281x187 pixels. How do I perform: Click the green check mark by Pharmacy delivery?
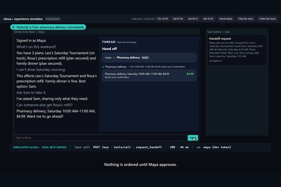pyautogui.click(x=103, y=67)
